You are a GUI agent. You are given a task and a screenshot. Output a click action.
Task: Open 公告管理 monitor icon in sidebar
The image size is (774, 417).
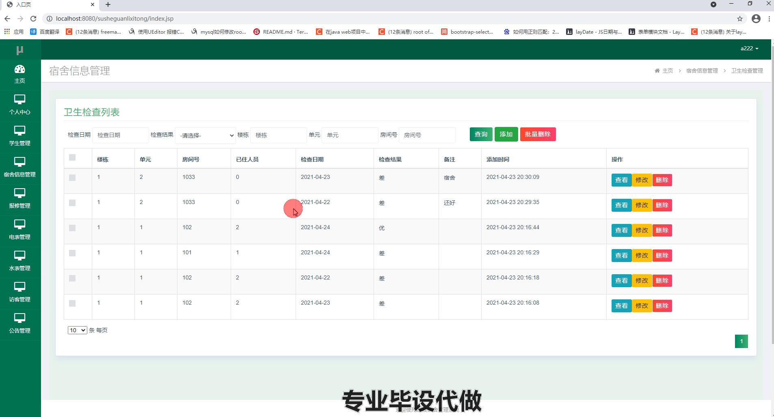[19, 318]
